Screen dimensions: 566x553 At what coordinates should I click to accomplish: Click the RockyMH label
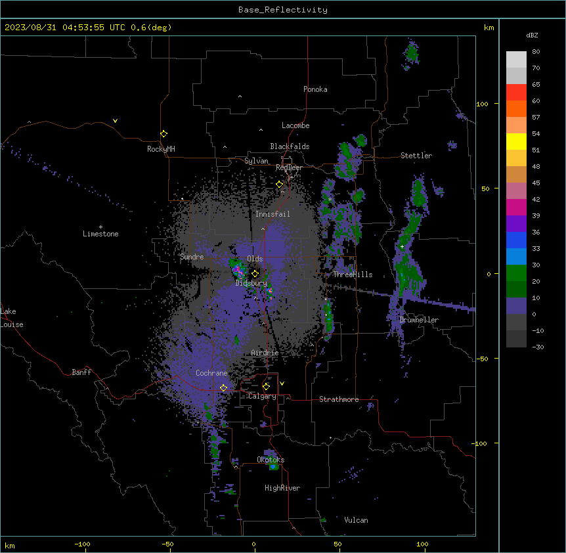click(x=161, y=149)
